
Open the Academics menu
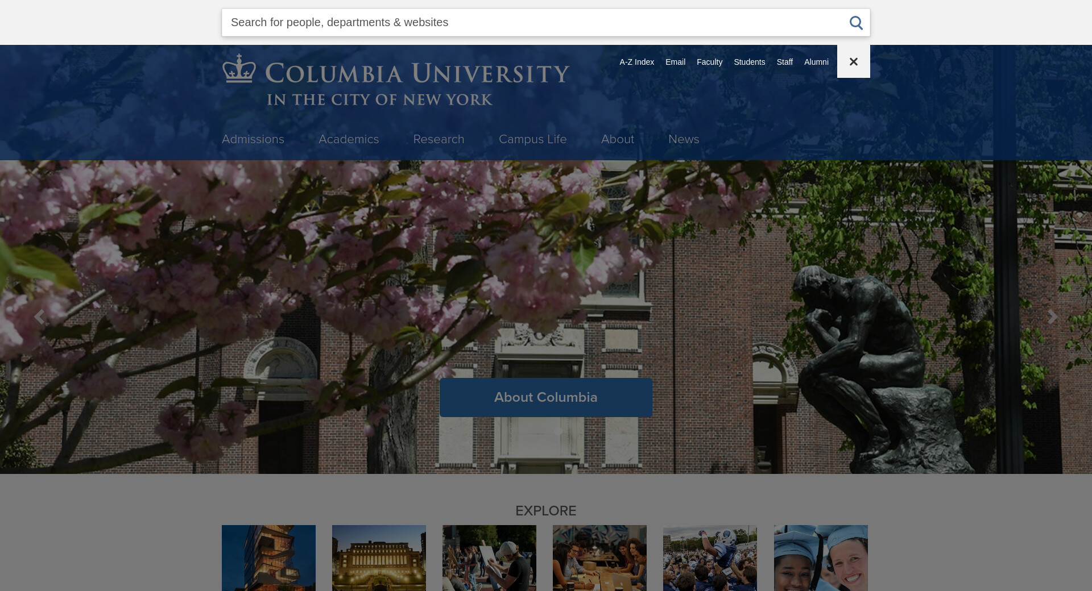click(349, 139)
